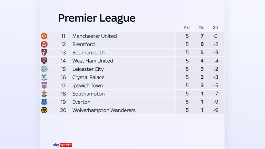Click the Sky Sports logo

(x=62, y=145)
